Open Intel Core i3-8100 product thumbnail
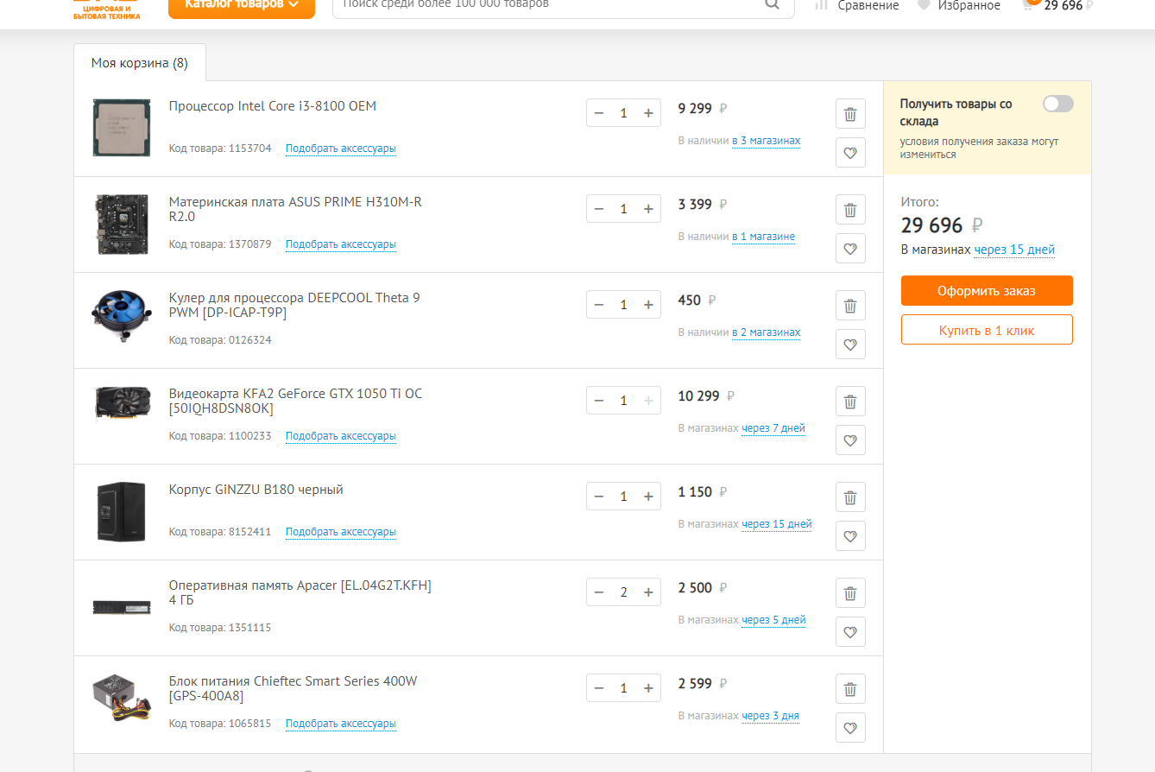Screen dimensions: 1155x772 [x=122, y=128]
